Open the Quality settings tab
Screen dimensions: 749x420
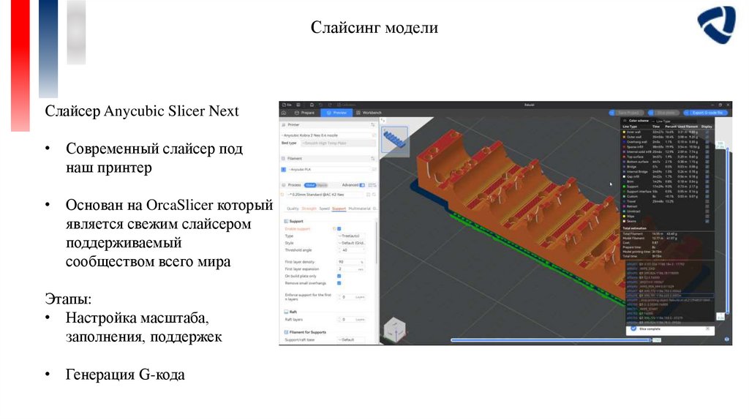(x=293, y=209)
